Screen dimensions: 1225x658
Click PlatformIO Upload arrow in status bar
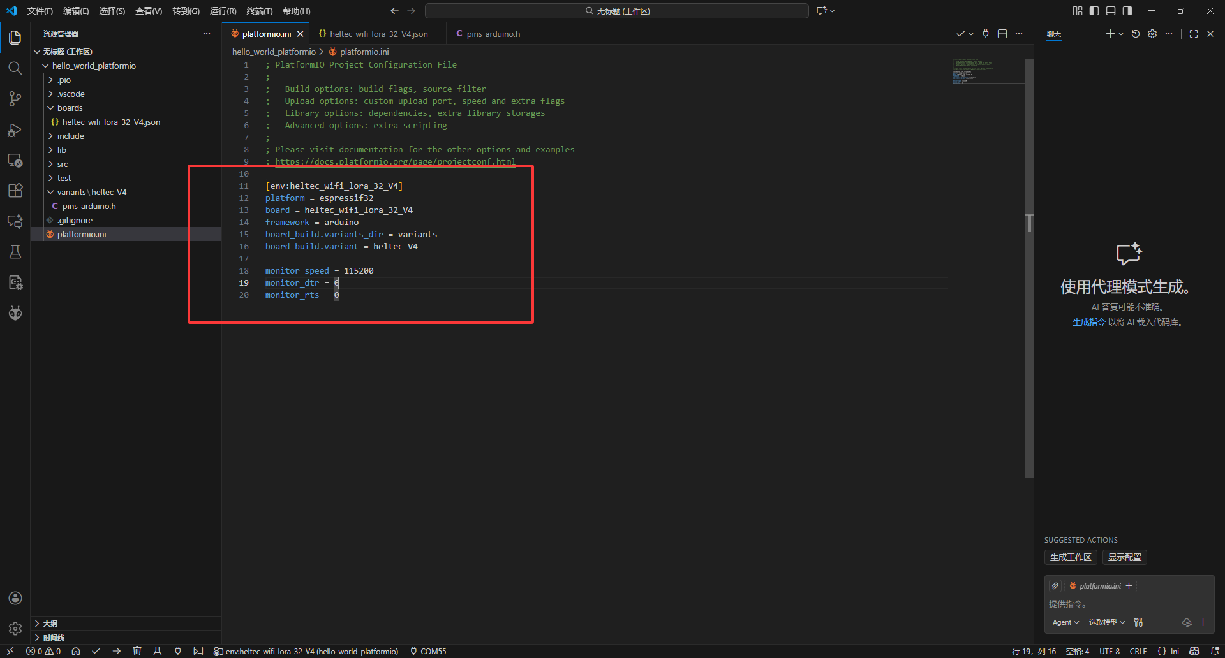click(x=117, y=651)
